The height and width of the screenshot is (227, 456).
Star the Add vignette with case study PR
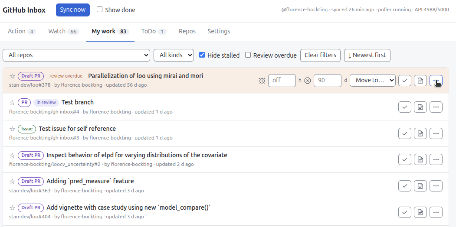pos(12,208)
